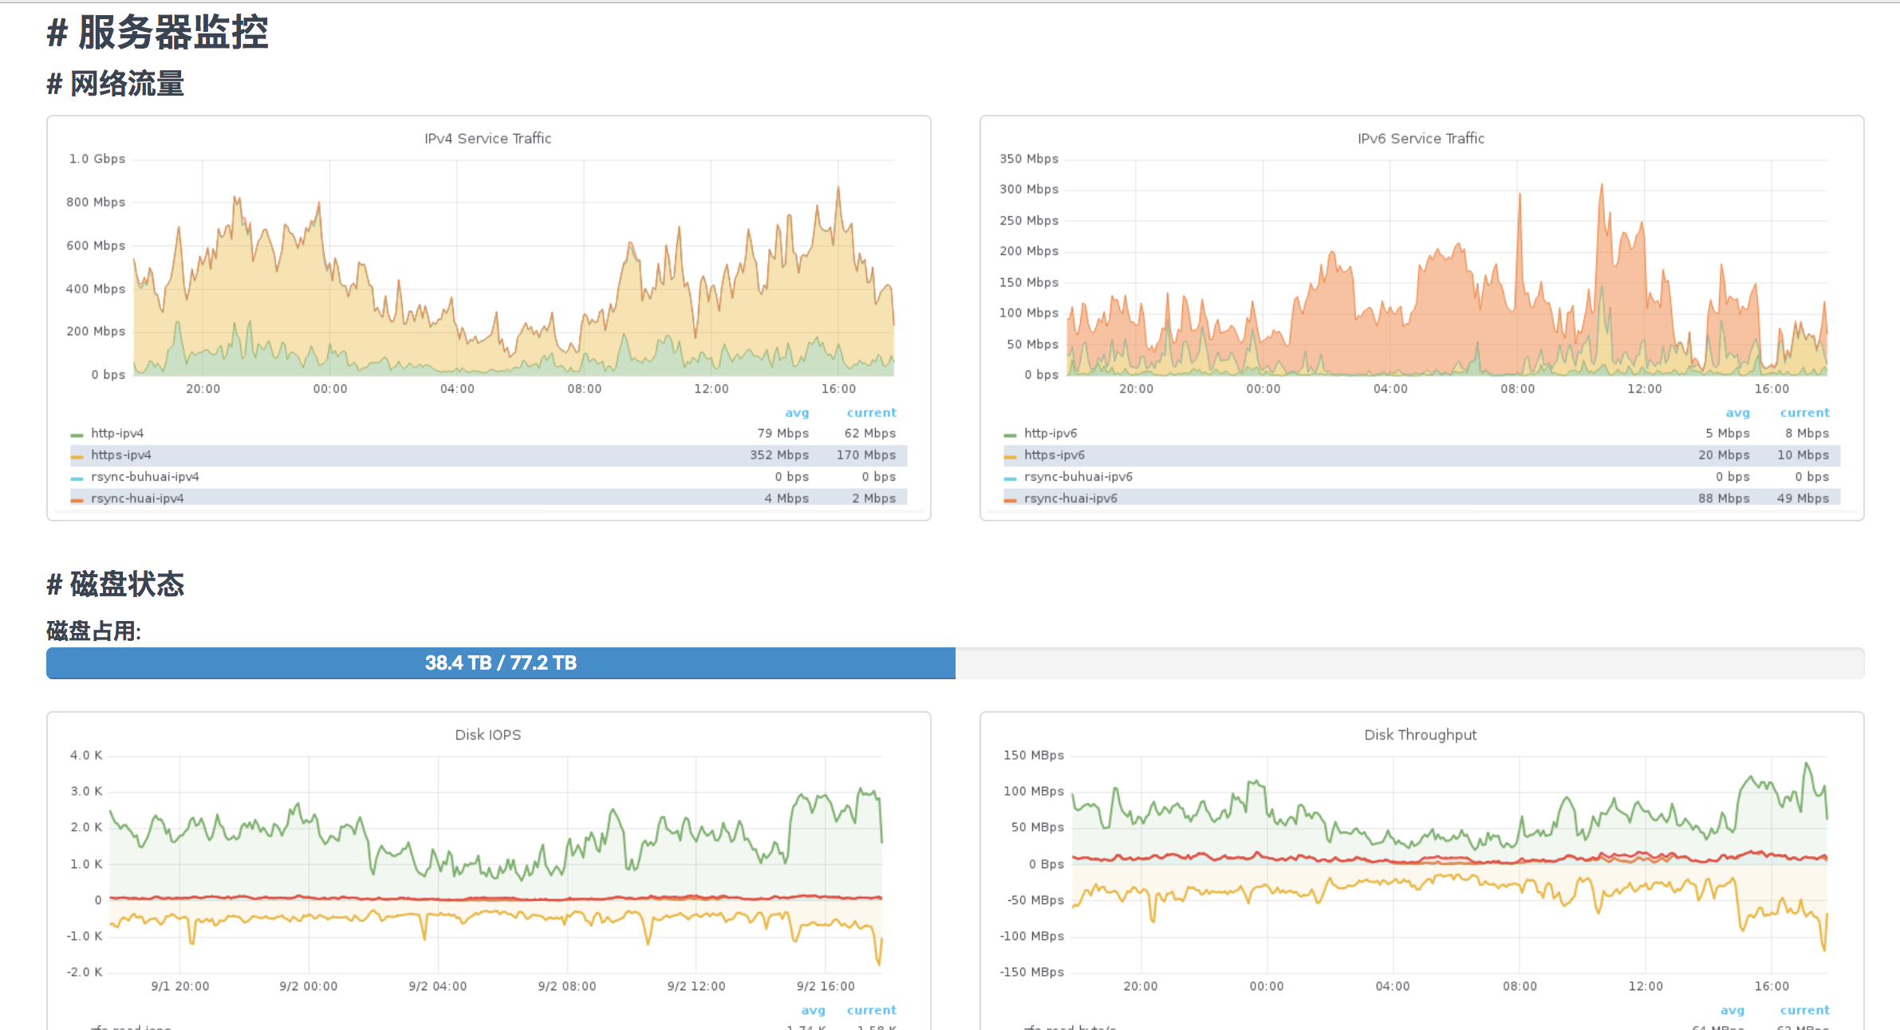The image size is (1900, 1030).
Task: Click the 4 Mbps avg value for rsync-huai-ipv4
Action: [x=786, y=497]
